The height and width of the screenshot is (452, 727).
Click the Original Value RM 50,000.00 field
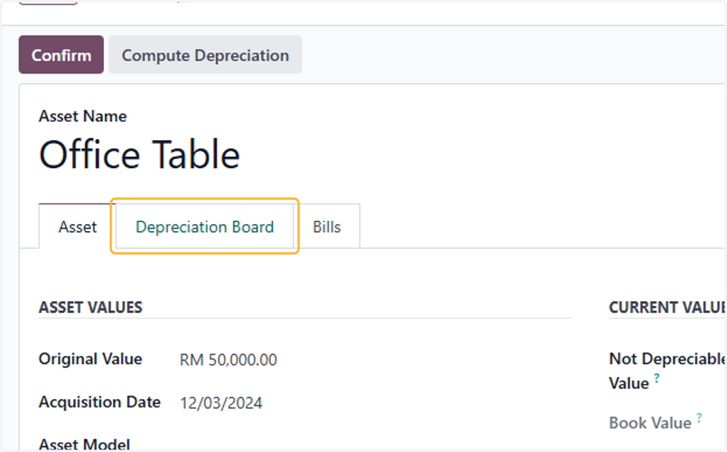228,360
